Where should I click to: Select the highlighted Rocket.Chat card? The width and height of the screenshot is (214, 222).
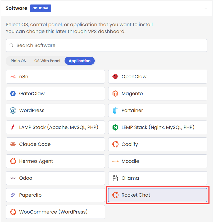tap(158, 195)
